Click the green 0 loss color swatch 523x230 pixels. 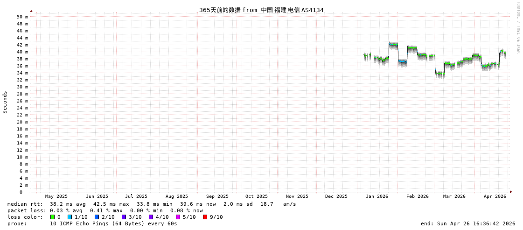(x=53, y=217)
